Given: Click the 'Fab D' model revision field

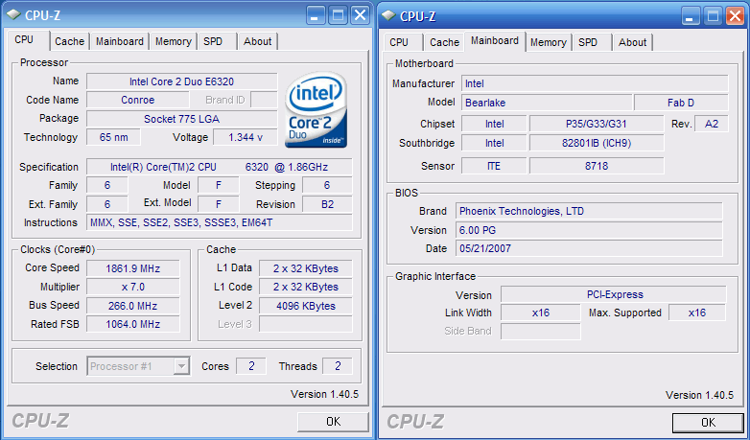Looking at the screenshot, I should tap(681, 103).
